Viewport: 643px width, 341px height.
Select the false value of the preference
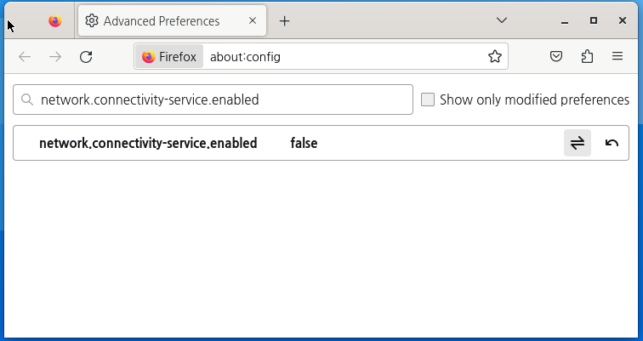tap(304, 143)
